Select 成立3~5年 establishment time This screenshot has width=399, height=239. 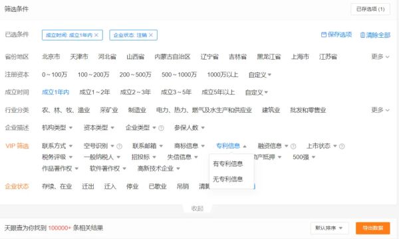click(x=176, y=92)
